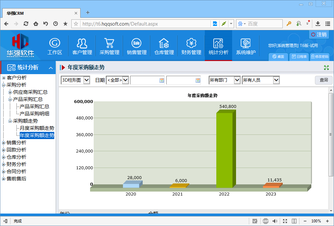Open the favorites star icon
This screenshot has height=226, width=334.
tap(65, 24)
